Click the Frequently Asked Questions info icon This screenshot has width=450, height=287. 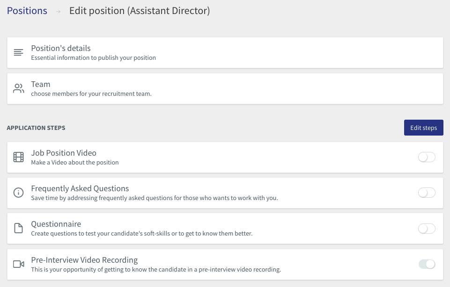(x=18, y=193)
